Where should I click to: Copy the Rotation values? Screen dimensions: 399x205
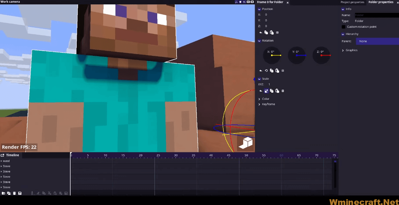click(x=272, y=71)
